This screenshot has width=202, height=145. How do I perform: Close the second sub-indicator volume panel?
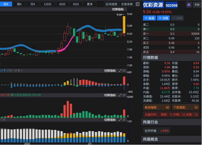click(124, 95)
